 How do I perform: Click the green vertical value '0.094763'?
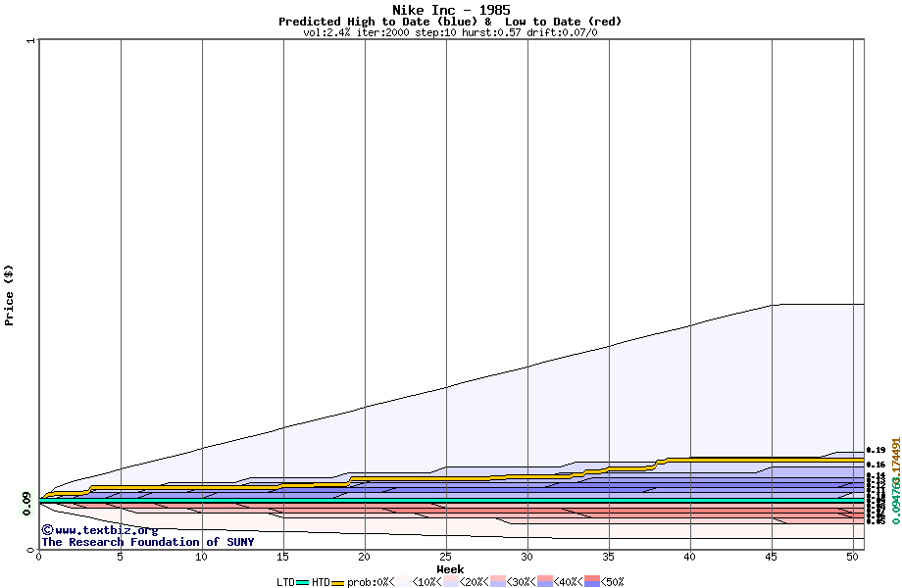[x=896, y=500]
